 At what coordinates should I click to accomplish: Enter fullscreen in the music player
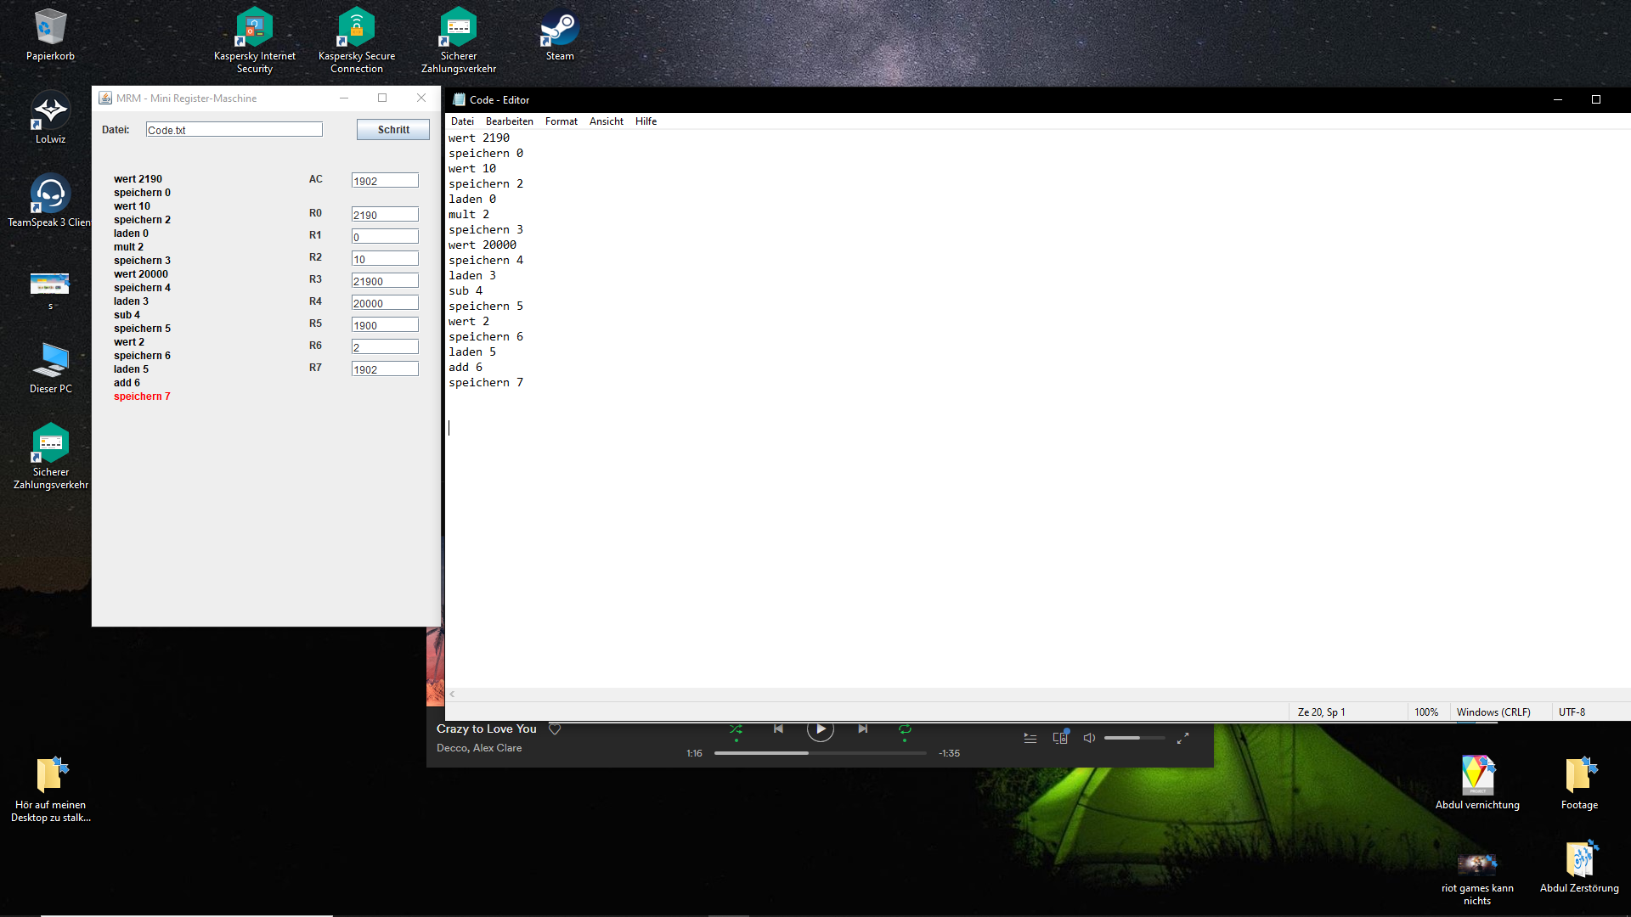point(1182,738)
